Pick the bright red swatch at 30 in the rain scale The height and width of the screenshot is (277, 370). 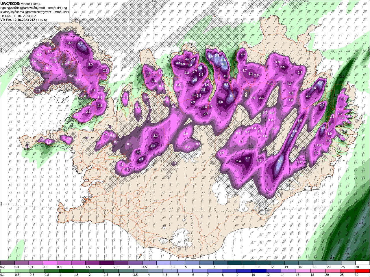[x=362, y=271]
